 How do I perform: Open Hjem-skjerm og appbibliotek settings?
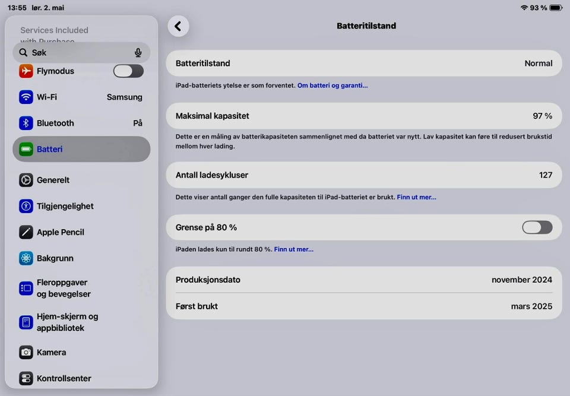click(81, 322)
